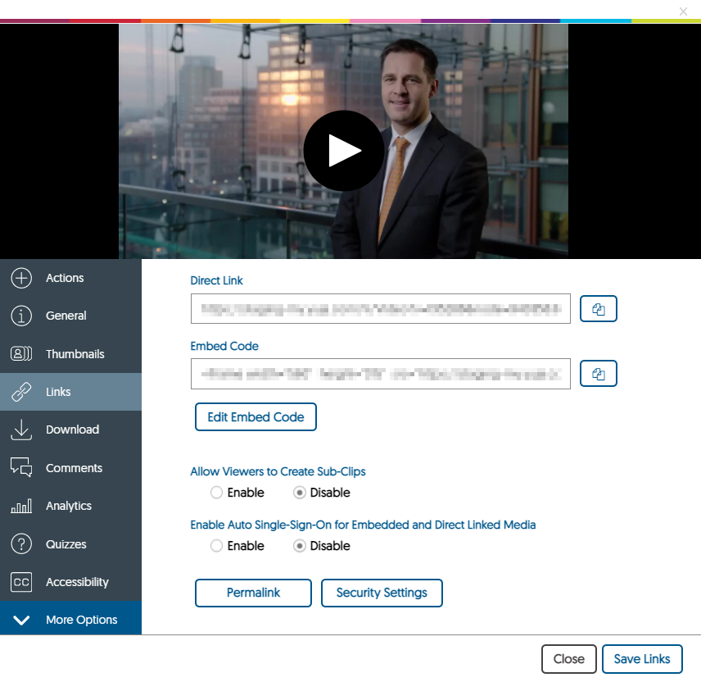701x682 pixels.
Task: Switch to the Links tab
Action: [70, 392]
